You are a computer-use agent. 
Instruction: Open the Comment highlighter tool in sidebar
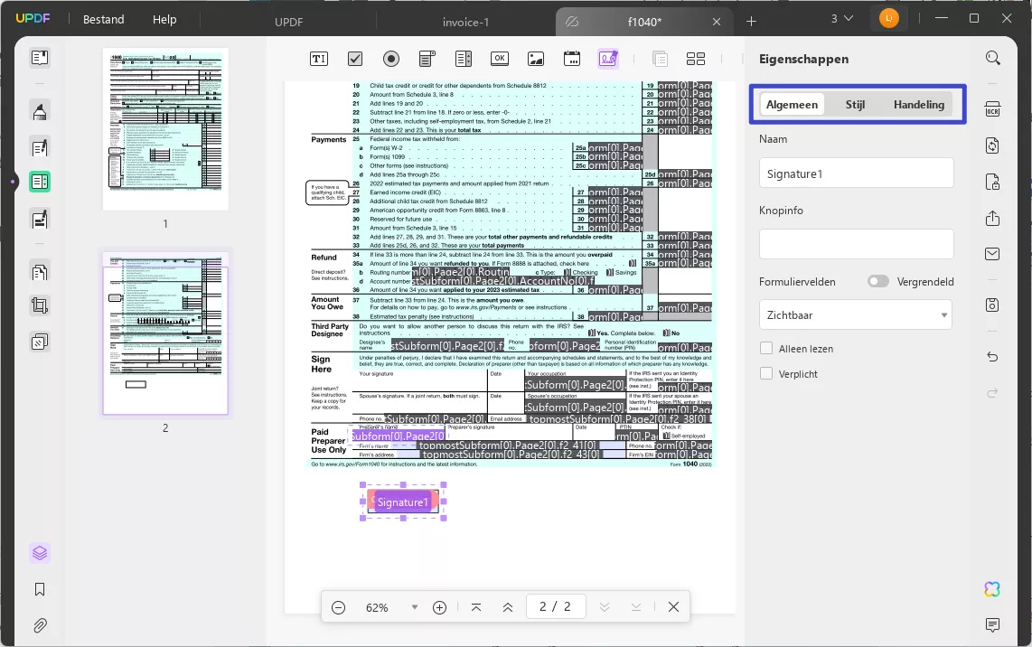point(40,111)
